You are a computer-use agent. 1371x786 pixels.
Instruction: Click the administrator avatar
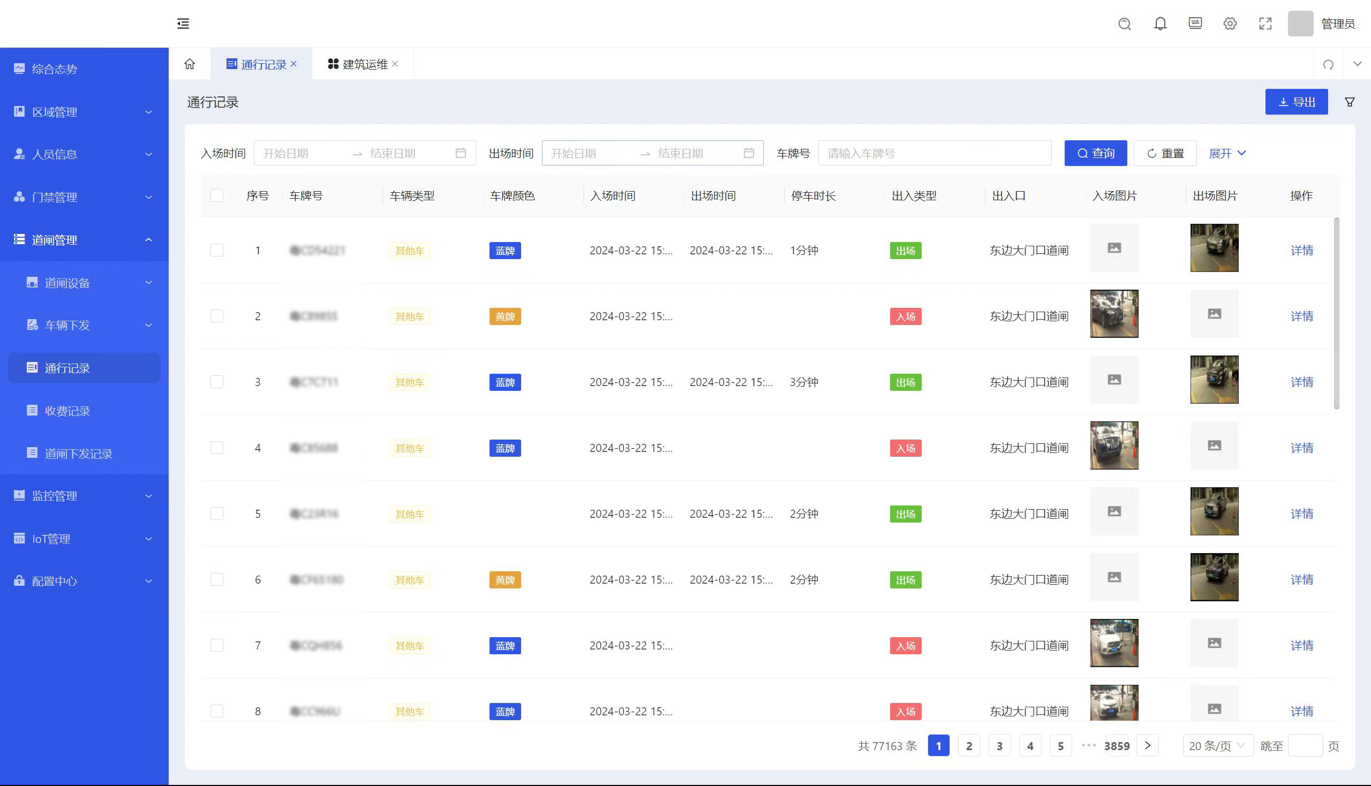pyautogui.click(x=1301, y=24)
